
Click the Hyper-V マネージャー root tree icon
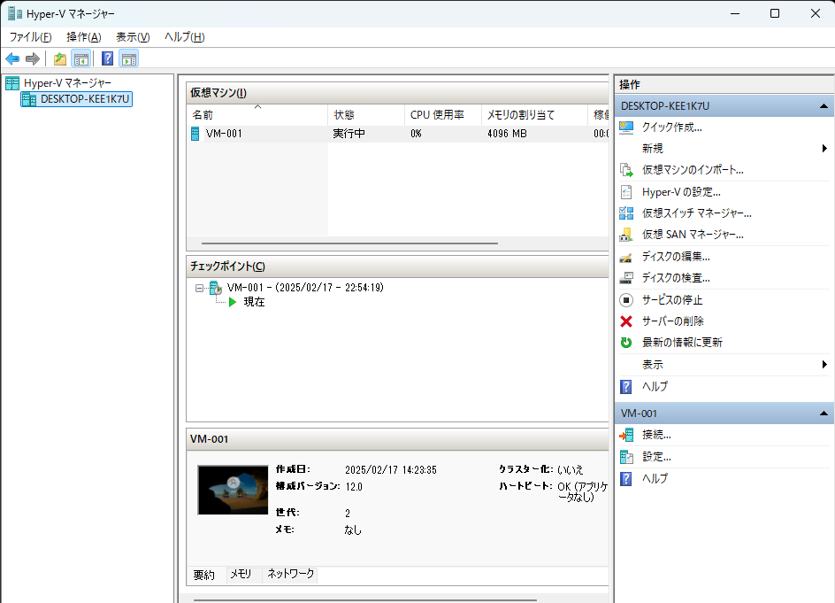point(12,83)
